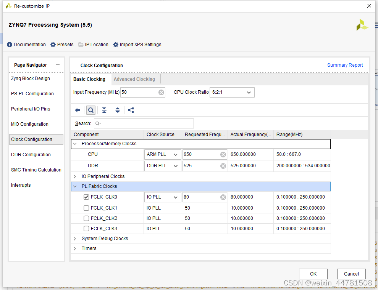Click the back arrow toolbar icon

pyautogui.click(x=78, y=110)
